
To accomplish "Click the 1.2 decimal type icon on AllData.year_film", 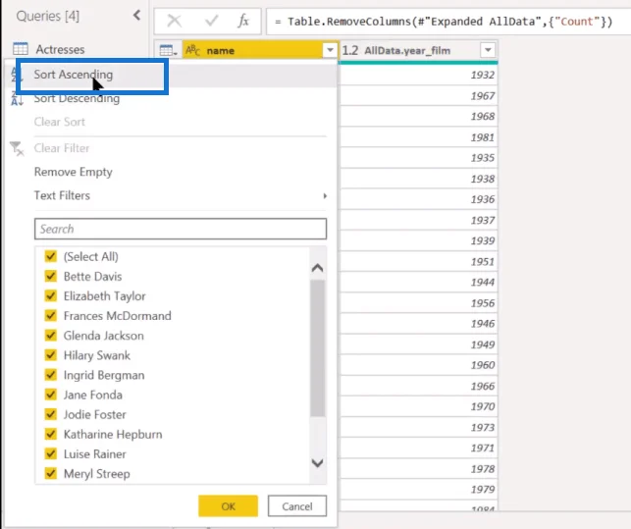I will 350,51.
